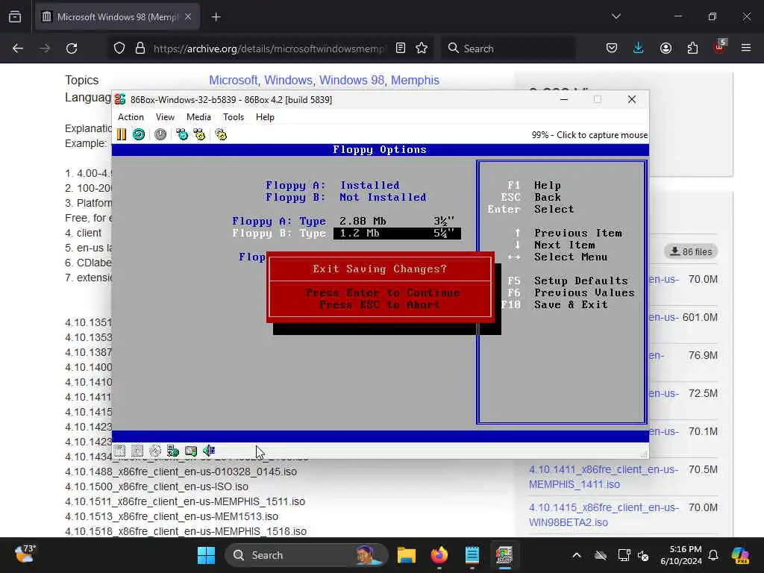764x573 pixels.
Task: Open Firefox from the taskbar
Action: point(439,555)
